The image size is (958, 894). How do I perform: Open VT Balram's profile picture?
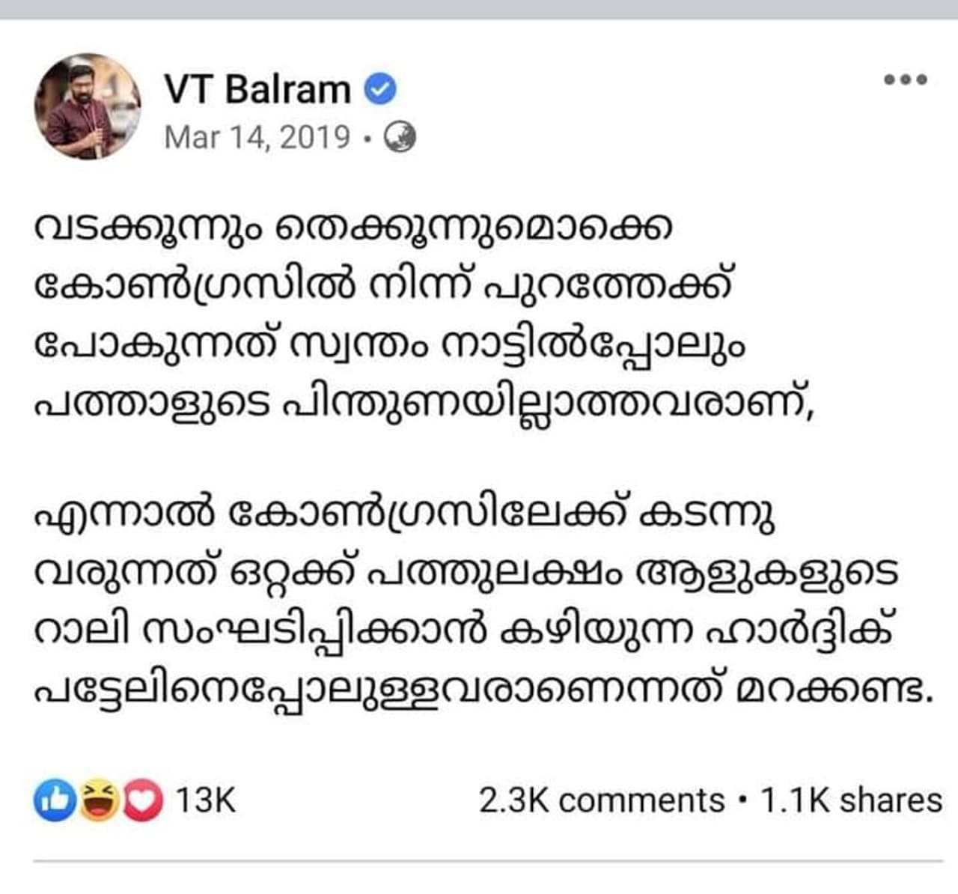(x=88, y=106)
